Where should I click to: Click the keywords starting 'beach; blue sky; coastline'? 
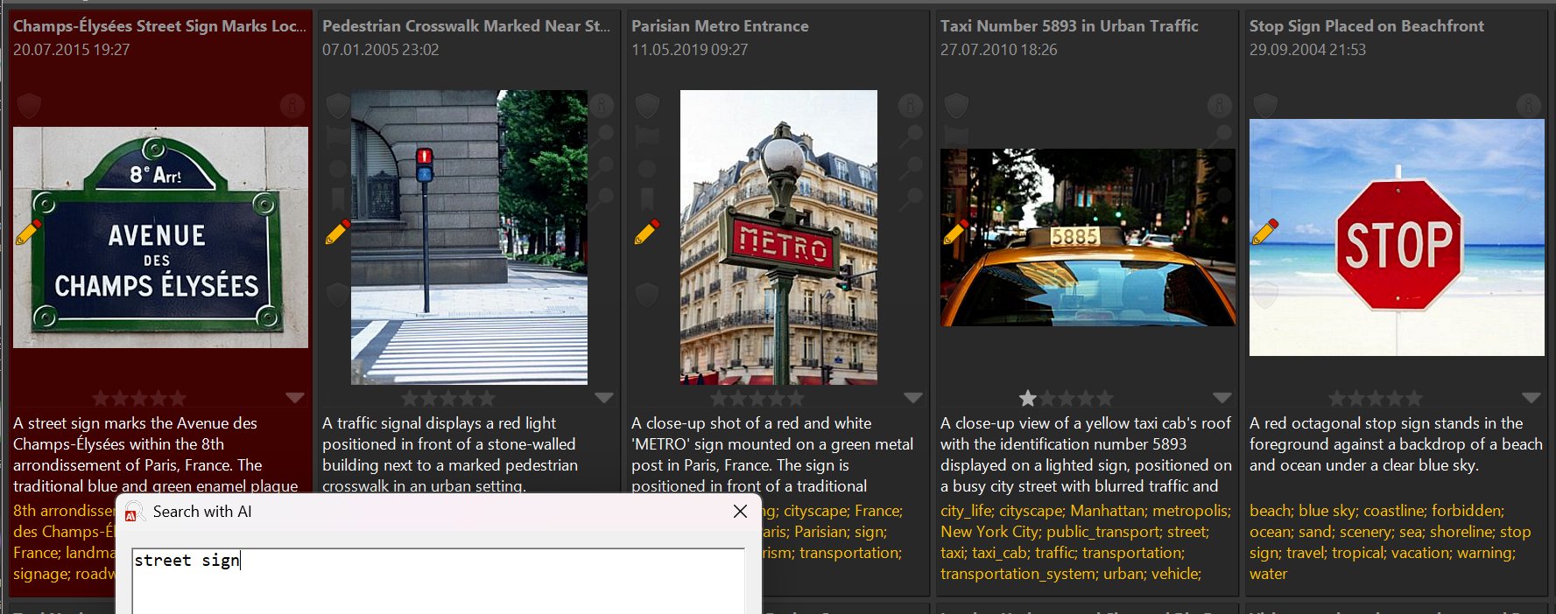[x=1391, y=542]
